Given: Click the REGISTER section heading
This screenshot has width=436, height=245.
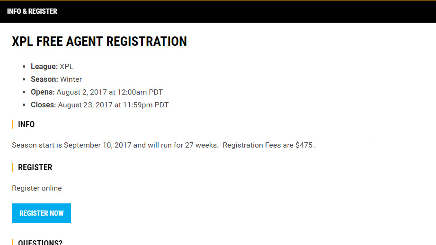Looking at the screenshot, I should pyautogui.click(x=35, y=167).
